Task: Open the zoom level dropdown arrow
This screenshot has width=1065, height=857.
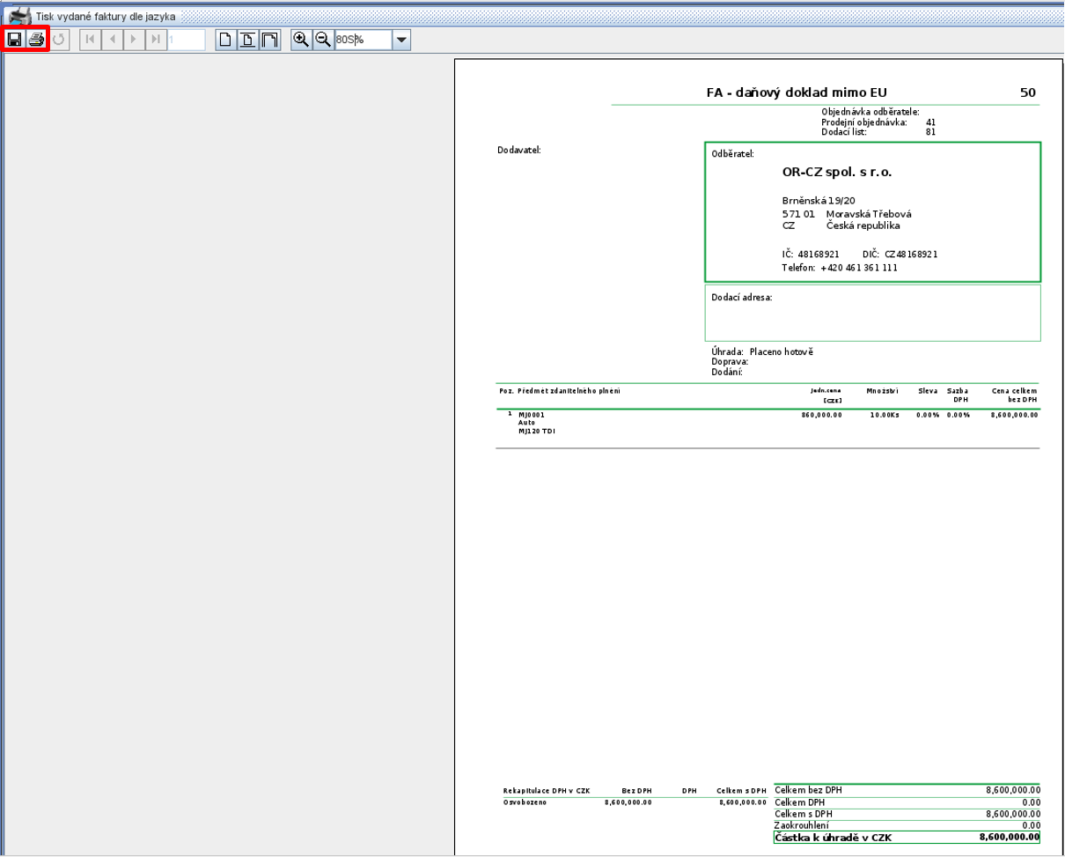Action: (401, 40)
